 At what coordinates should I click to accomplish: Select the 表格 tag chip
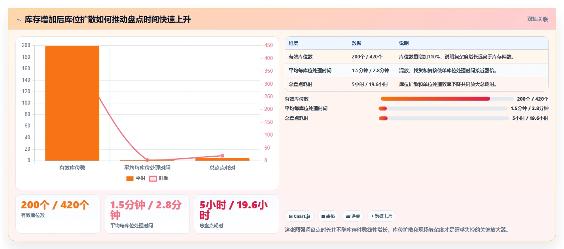pos(328,216)
